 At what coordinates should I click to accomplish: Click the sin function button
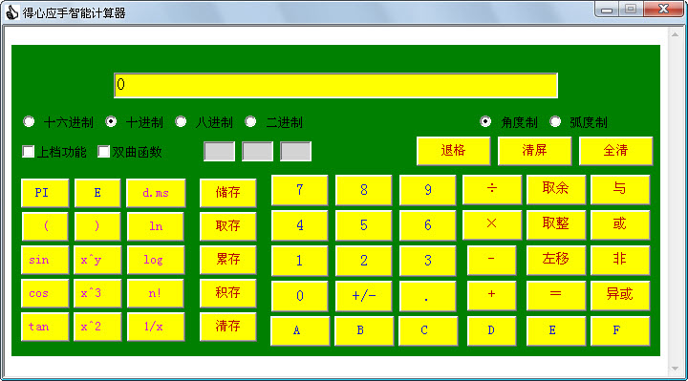pos(45,260)
